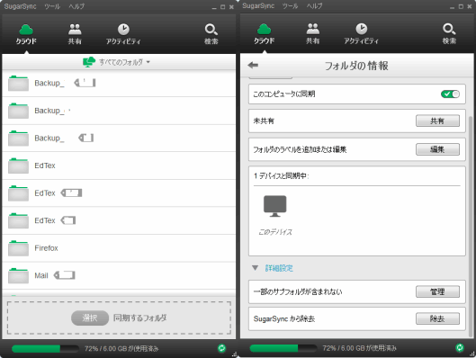
Task: Open Activity clock icon in right window
Action: coord(361,29)
